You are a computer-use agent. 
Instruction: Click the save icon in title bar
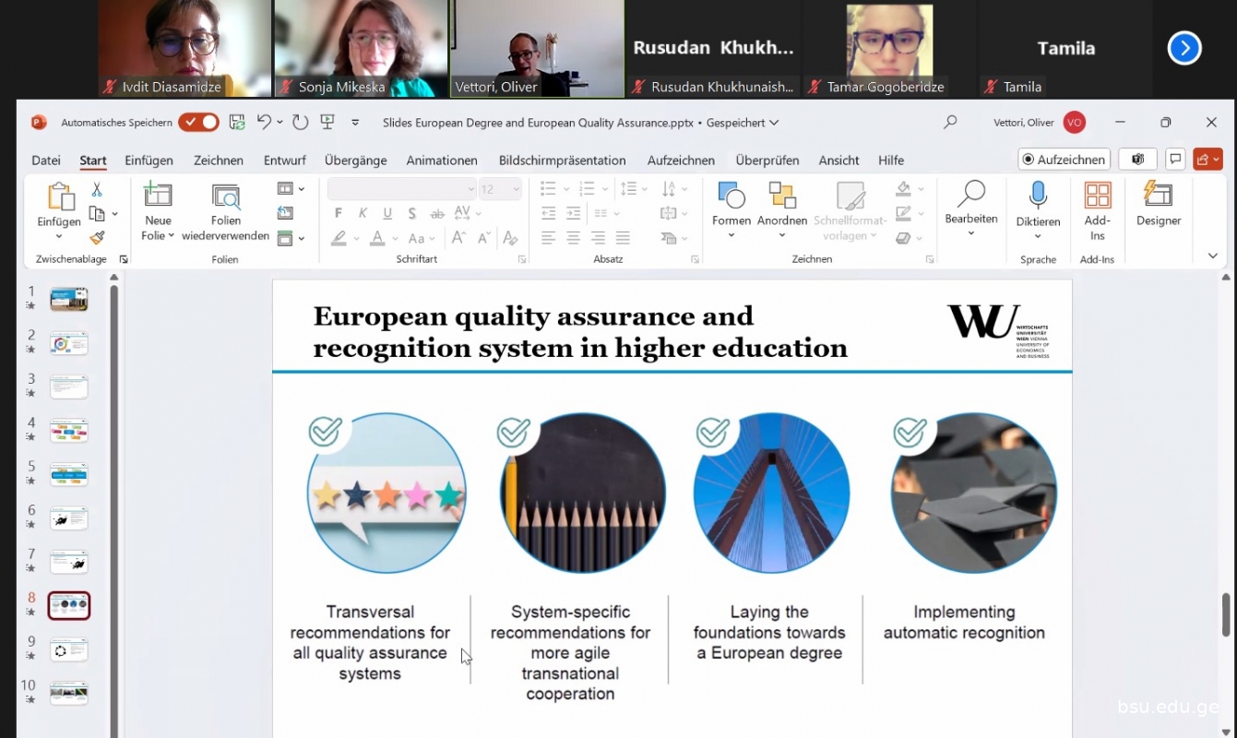[x=237, y=123]
